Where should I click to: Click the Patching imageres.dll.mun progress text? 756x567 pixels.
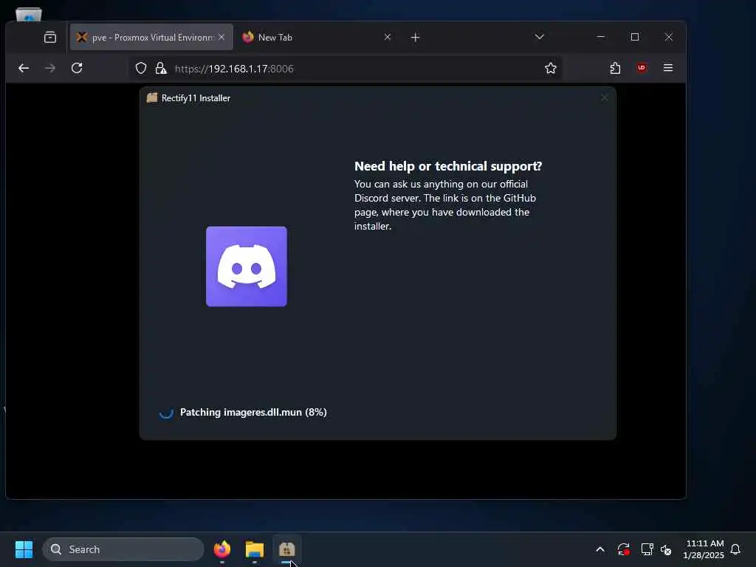point(253,412)
